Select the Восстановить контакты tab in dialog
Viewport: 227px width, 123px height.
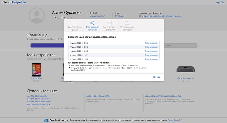(92, 26)
